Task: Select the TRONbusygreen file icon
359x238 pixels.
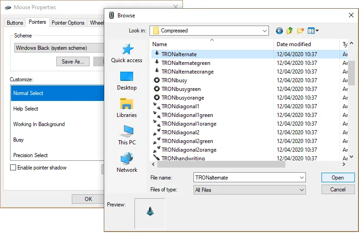Action: pos(157,89)
